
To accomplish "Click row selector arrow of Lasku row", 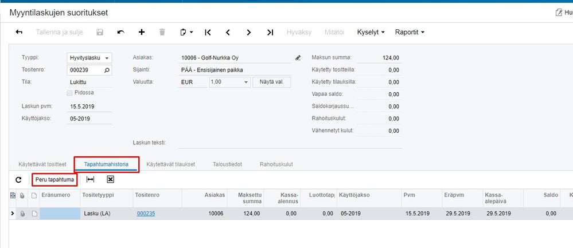I will tap(13, 214).
